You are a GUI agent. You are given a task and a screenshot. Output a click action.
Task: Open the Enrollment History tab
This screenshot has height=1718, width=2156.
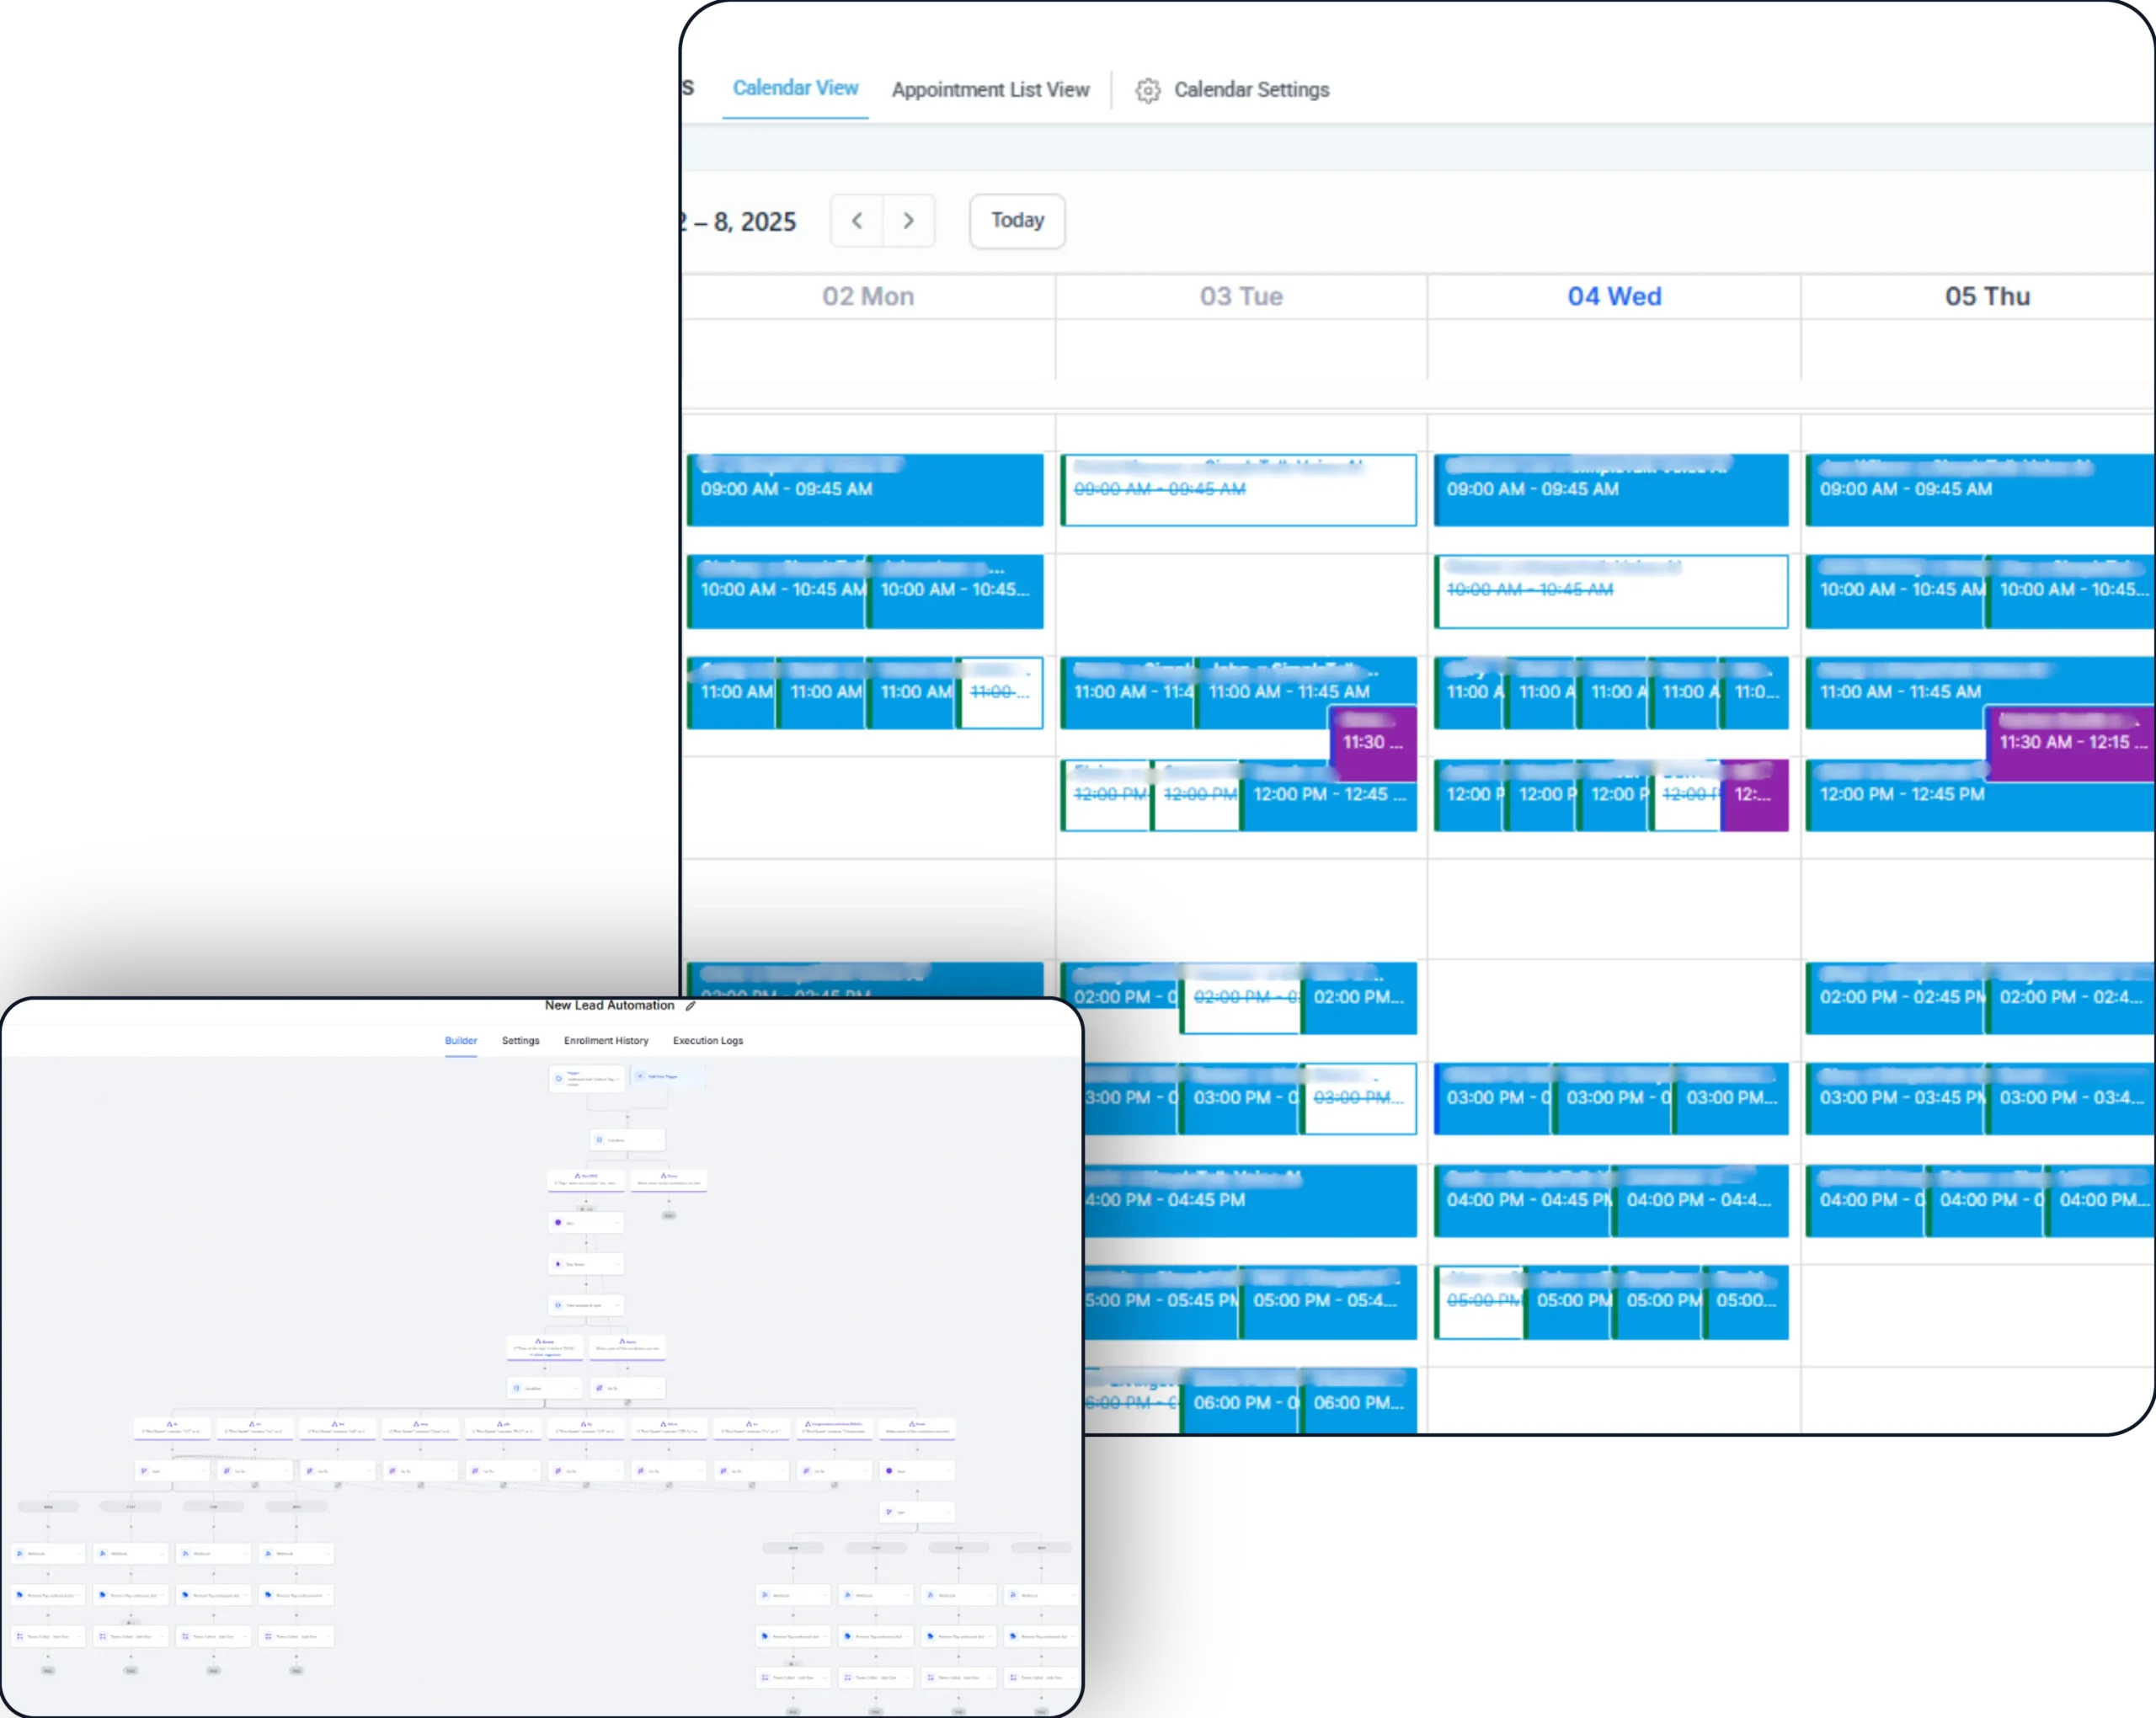coord(606,1041)
